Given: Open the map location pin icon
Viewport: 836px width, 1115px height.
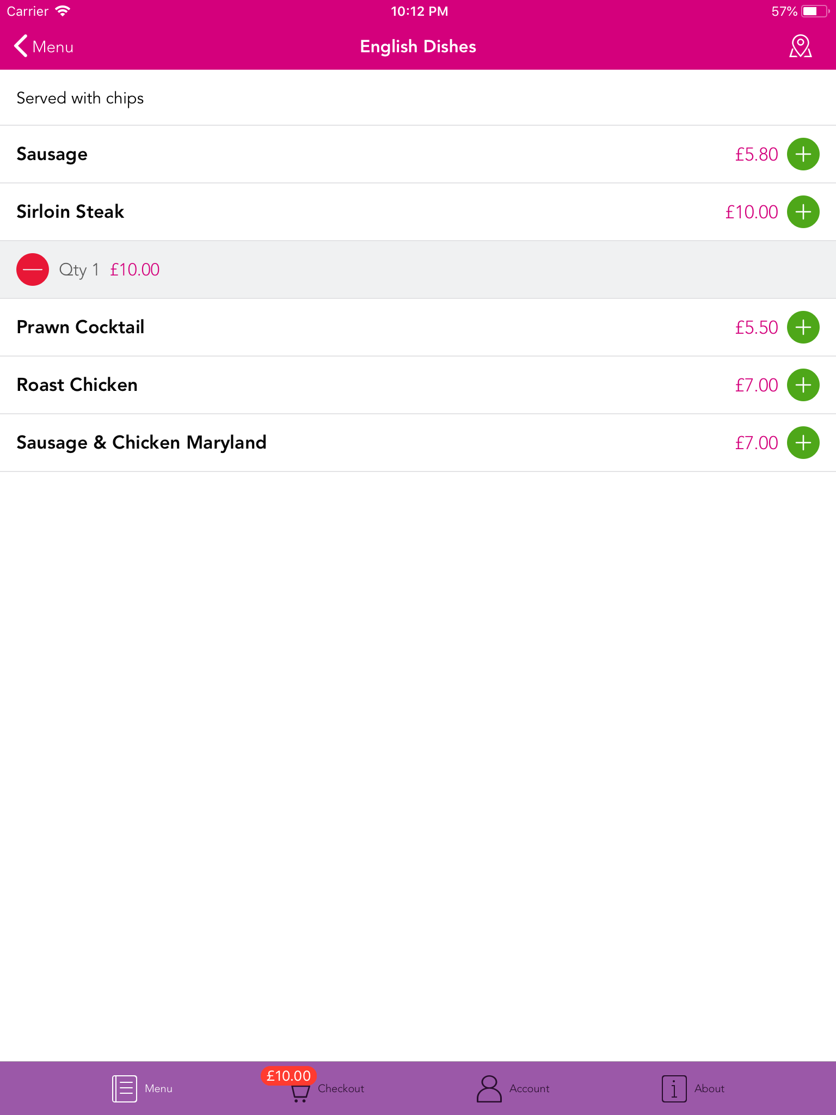Looking at the screenshot, I should [x=801, y=46].
